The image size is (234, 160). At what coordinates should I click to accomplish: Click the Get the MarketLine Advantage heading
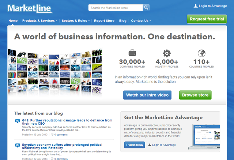(x=163, y=117)
